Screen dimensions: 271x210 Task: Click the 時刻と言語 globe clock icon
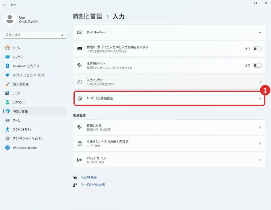(7, 111)
